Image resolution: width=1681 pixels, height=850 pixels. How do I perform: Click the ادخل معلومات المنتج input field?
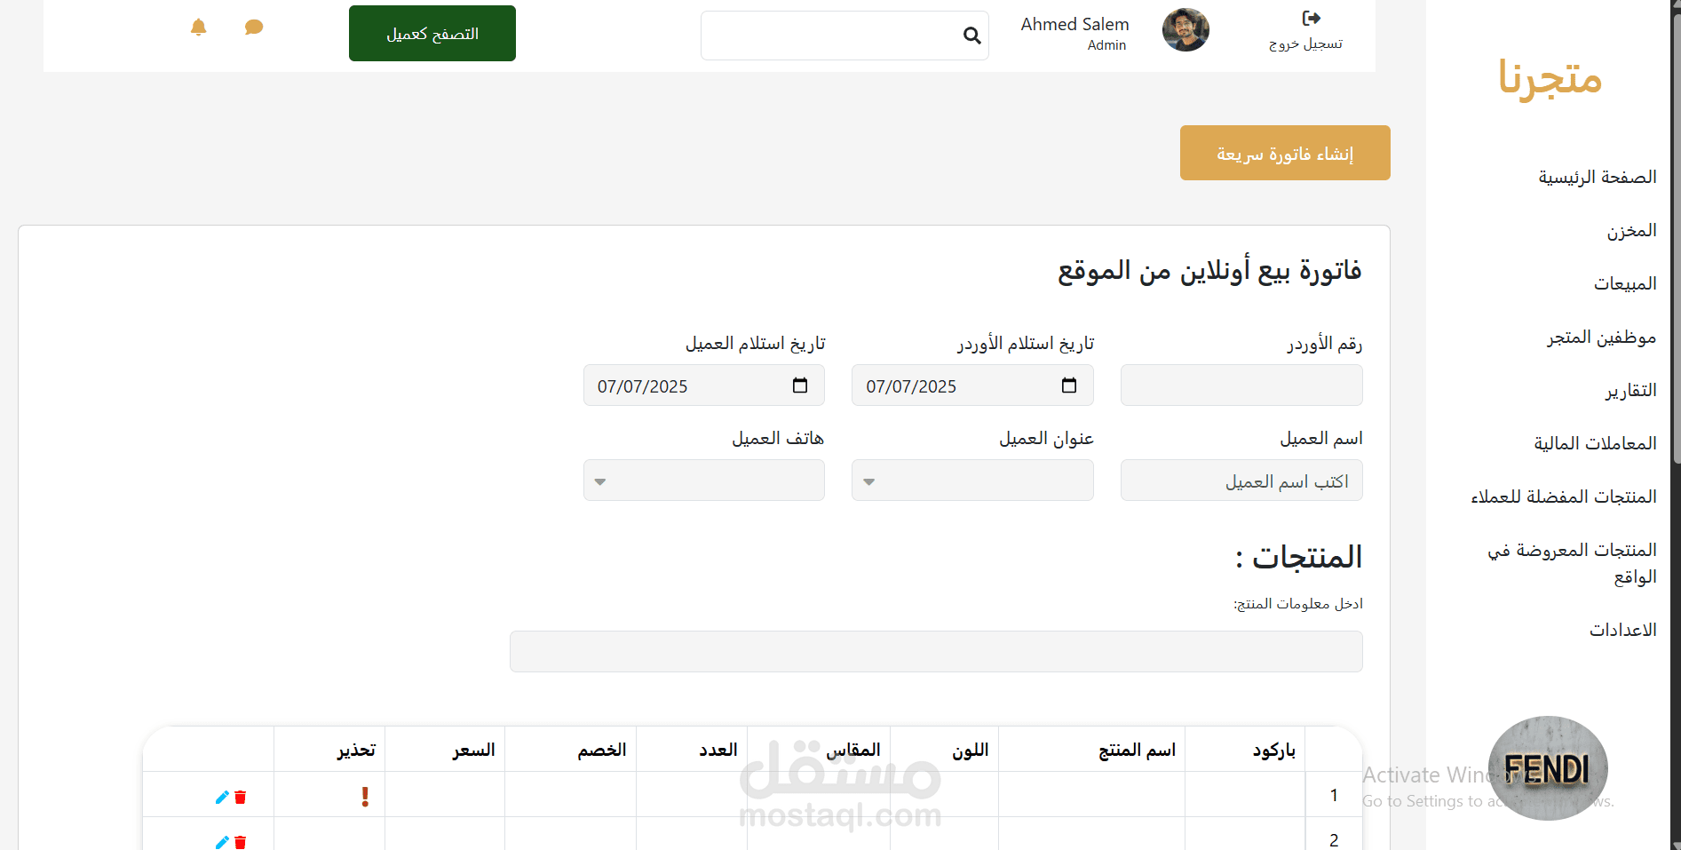pyautogui.click(x=936, y=651)
